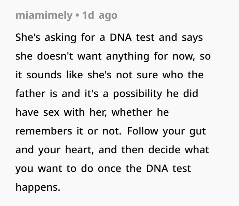The image size is (239, 206).
Task: Click the phrase "says" ending the first line
Action: (x=192, y=38)
